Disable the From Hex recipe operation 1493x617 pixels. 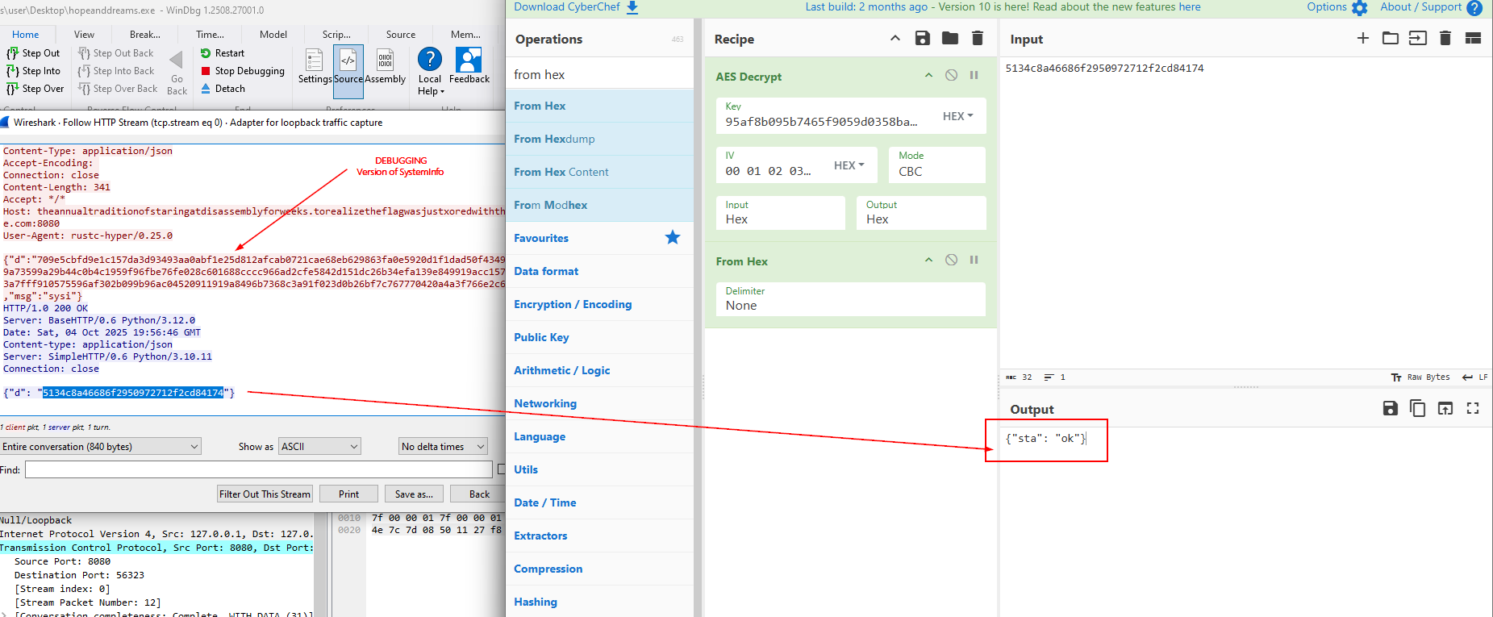[x=952, y=261]
